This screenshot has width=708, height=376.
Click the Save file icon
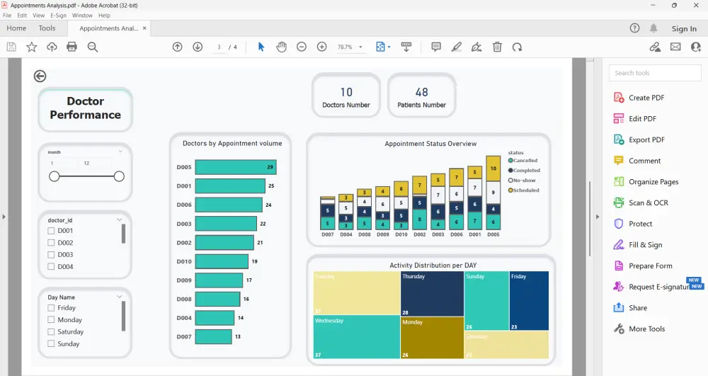click(x=11, y=47)
